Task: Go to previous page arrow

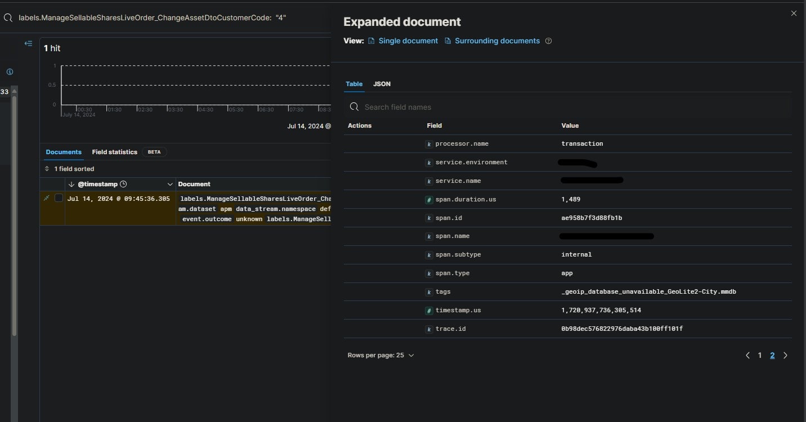Action: click(747, 355)
